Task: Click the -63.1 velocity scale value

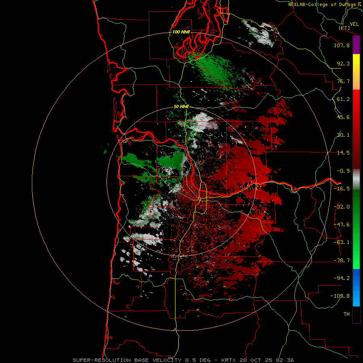Action: [x=342, y=242]
